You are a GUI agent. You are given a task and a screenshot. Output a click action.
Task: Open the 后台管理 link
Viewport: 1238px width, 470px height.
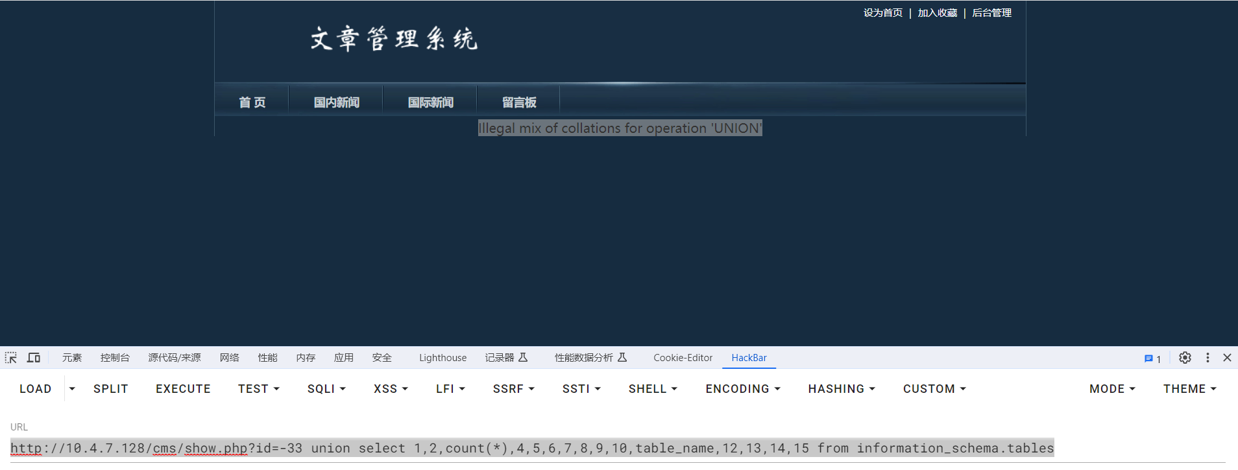991,13
